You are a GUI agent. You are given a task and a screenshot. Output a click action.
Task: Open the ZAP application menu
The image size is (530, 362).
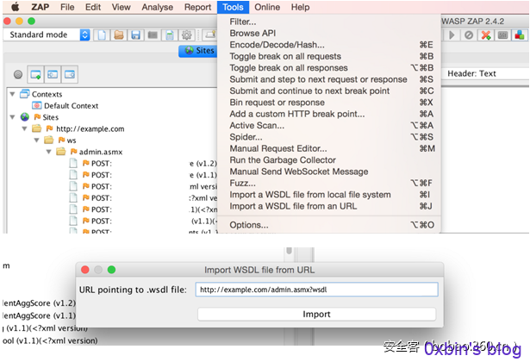pyautogui.click(x=41, y=7)
